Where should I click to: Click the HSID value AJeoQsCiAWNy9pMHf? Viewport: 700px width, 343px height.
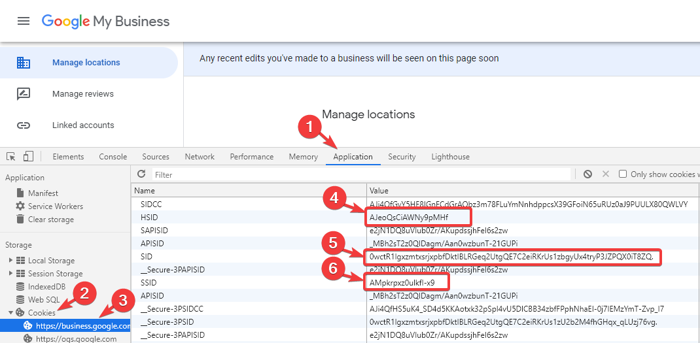coord(408,217)
